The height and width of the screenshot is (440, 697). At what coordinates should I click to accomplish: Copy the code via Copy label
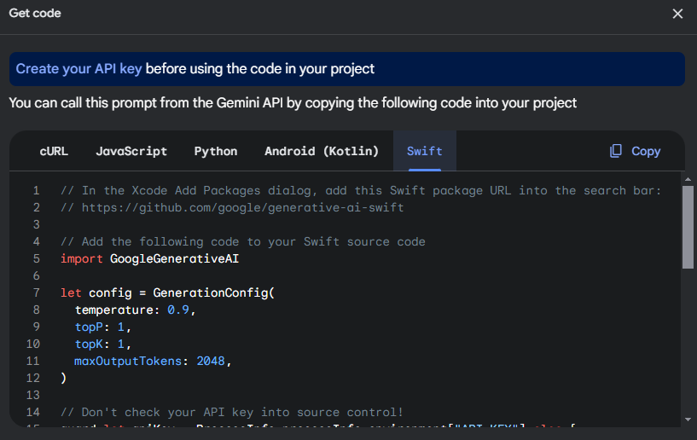[646, 151]
